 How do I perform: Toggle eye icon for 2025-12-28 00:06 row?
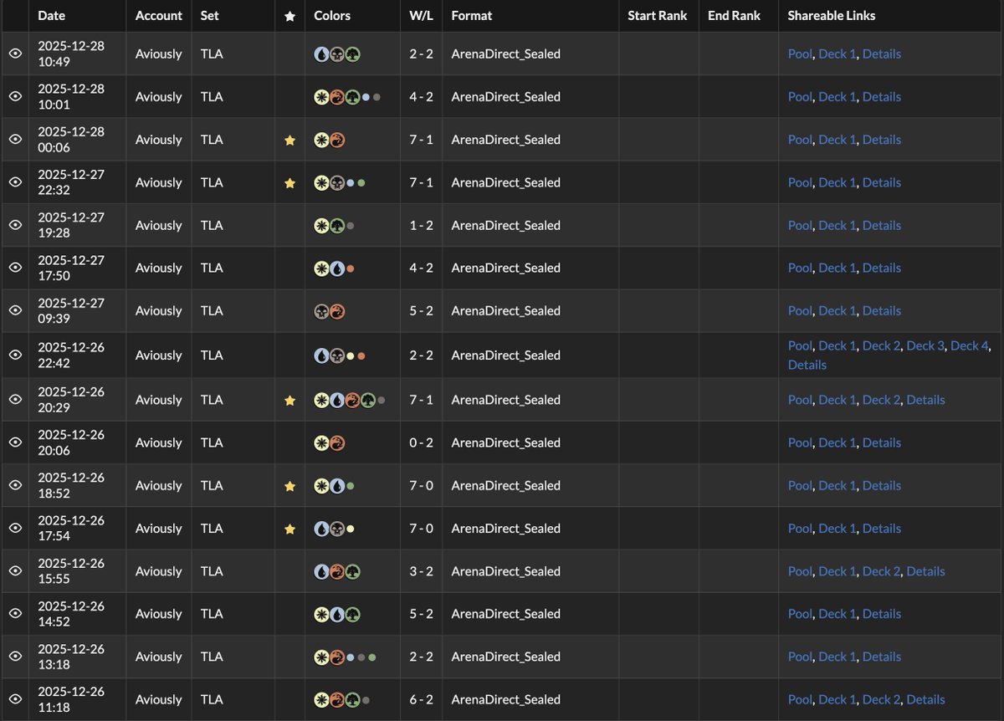[15, 140]
